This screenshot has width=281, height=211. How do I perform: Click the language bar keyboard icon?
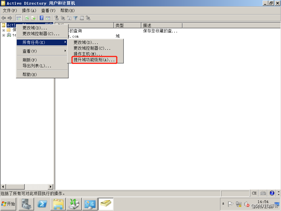pyautogui.click(x=263, y=193)
